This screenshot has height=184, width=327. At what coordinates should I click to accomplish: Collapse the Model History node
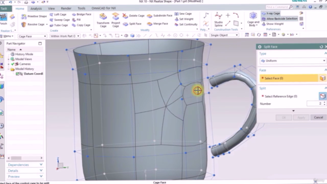click(x=9, y=69)
